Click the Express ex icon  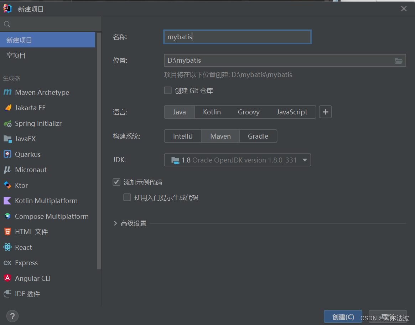[x=7, y=263]
